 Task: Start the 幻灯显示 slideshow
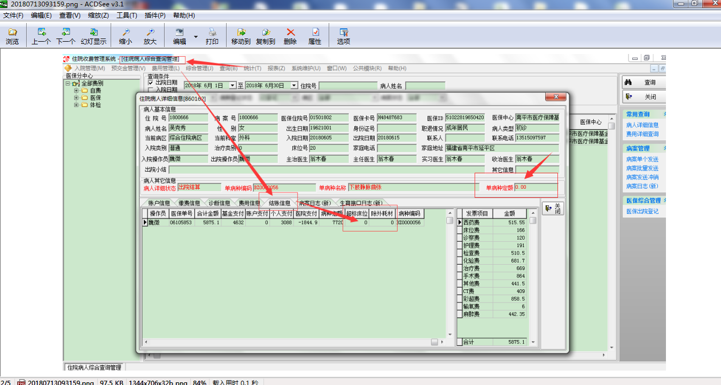[94, 36]
